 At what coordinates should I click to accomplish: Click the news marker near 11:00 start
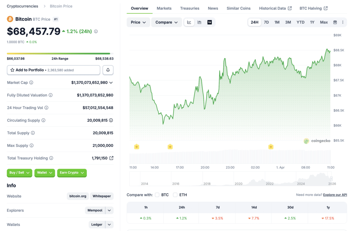(x=136, y=147)
